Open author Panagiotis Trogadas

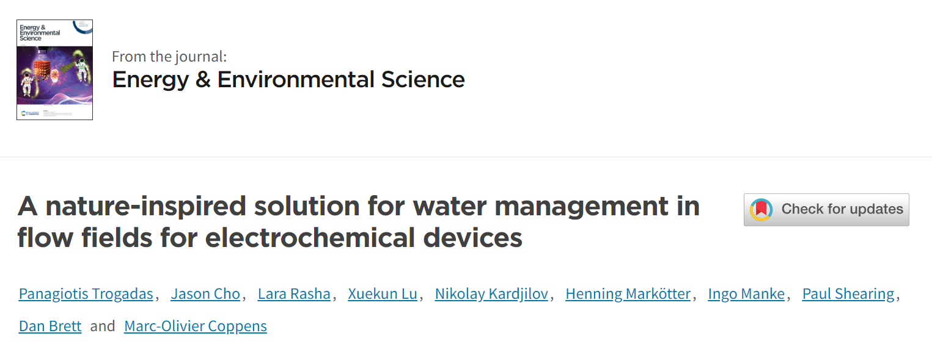86,294
